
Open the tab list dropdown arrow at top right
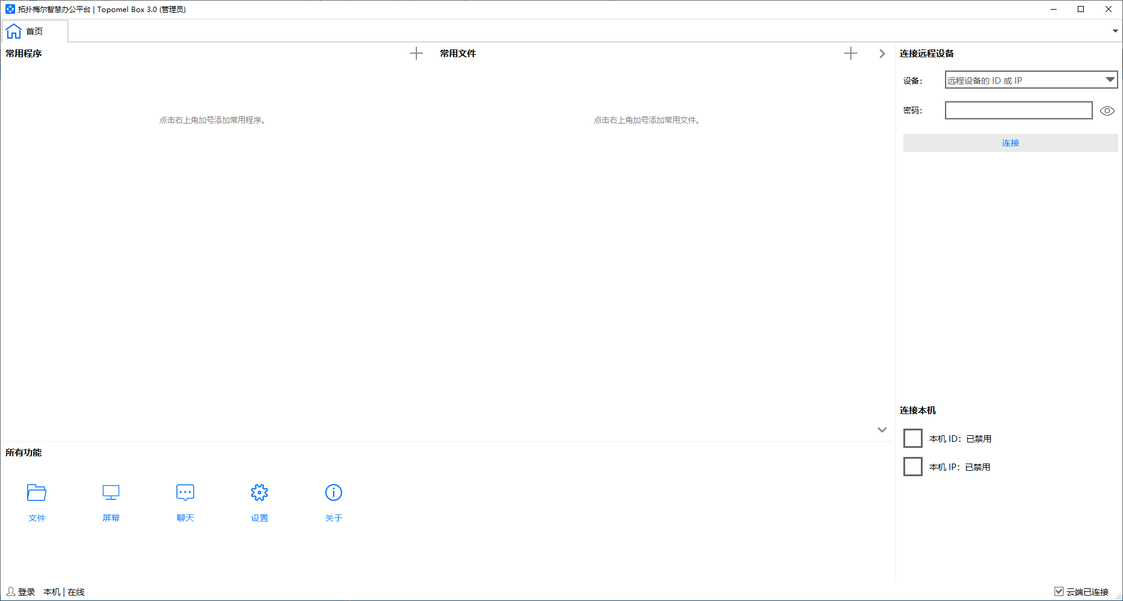coord(1115,31)
